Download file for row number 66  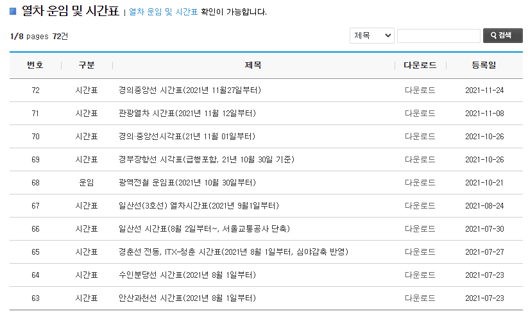click(x=420, y=228)
